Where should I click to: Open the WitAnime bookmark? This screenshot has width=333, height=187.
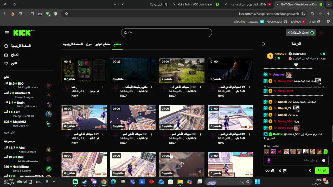[x=249, y=22]
